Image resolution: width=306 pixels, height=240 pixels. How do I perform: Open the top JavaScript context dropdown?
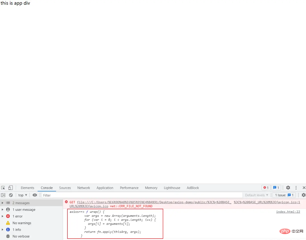23,195
